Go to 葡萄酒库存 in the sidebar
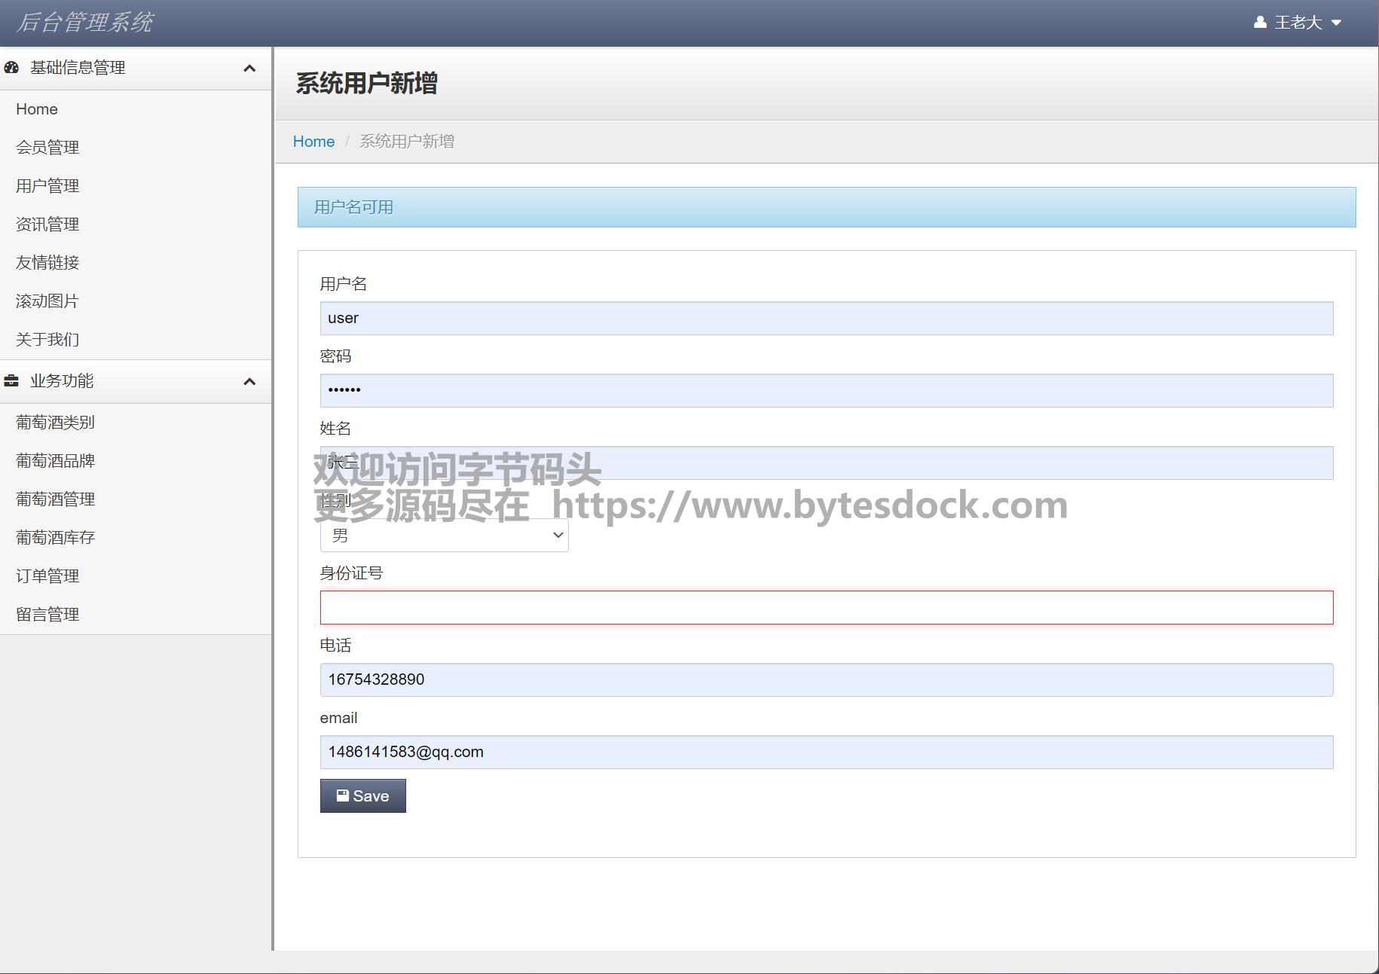 [55, 538]
